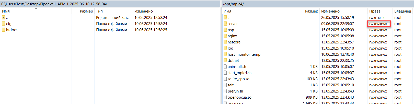
Task: Click the prerun.sh file icon
Action: 225,91
